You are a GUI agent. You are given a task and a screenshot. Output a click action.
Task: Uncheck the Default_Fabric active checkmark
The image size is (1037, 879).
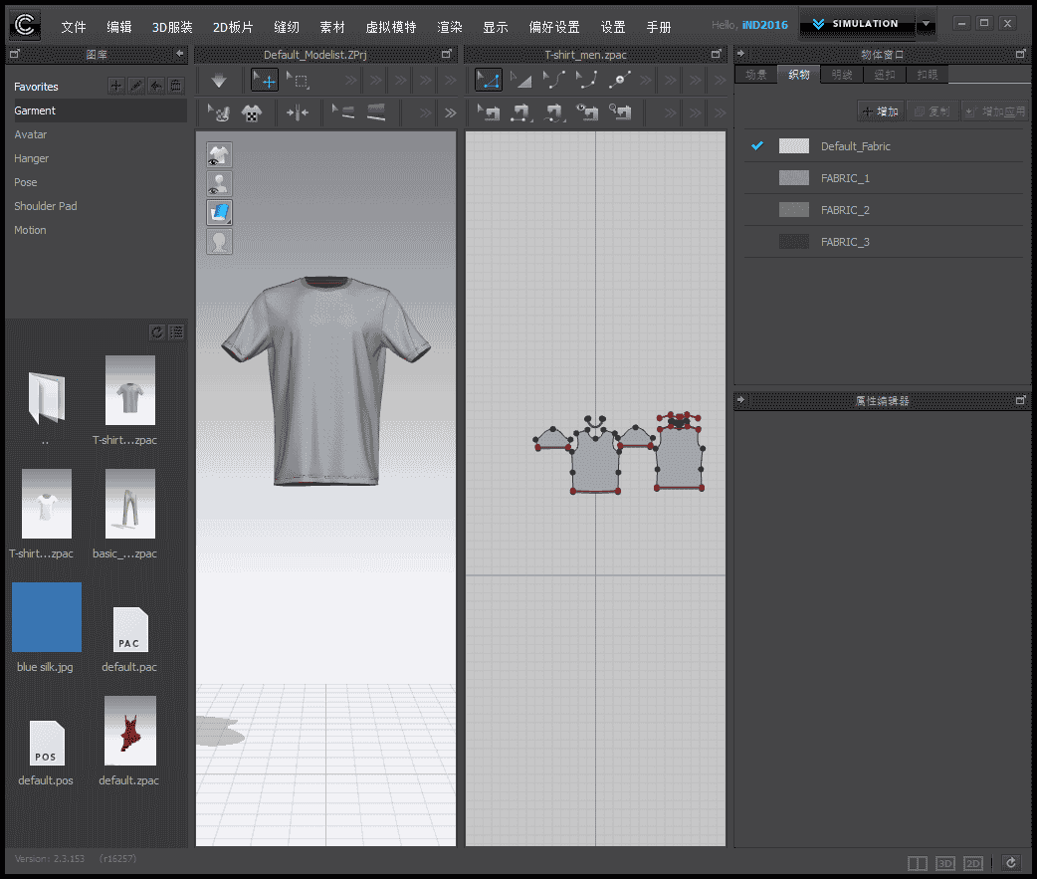click(756, 145)
